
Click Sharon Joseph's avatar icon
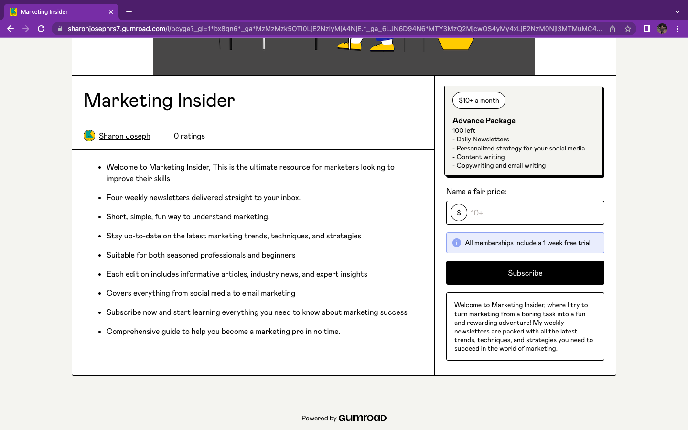[89, 136]
